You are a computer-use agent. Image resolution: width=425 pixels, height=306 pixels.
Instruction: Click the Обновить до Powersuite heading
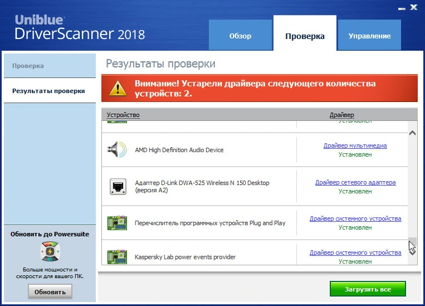[50, 234]
